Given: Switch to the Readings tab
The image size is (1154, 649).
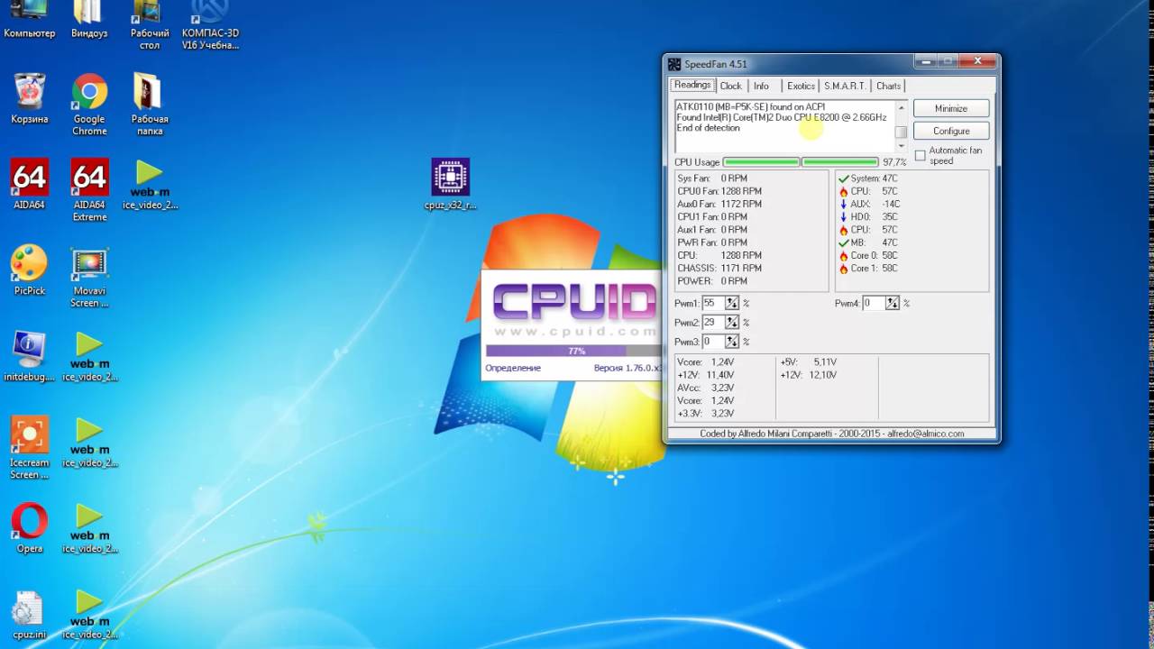Looking at the screenshot, I should [x=692, y=85].
